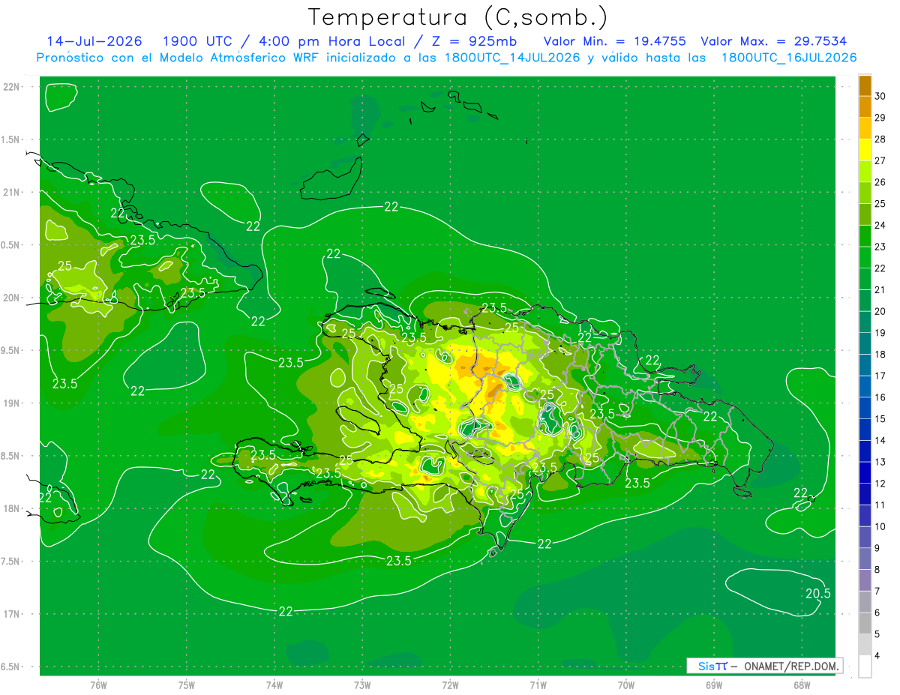Pick the dark orange swatch above 30
This screenshot has width=900, height=695.
point(865,85)
